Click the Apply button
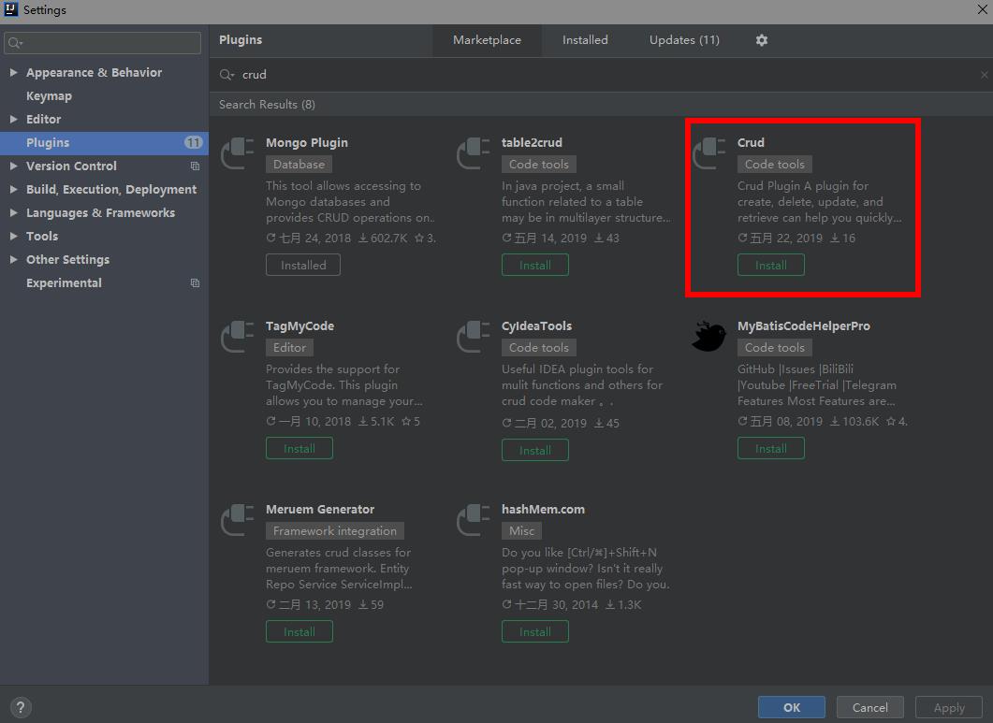993x723 pixels. pyautogui.click(x=949, y=707)
